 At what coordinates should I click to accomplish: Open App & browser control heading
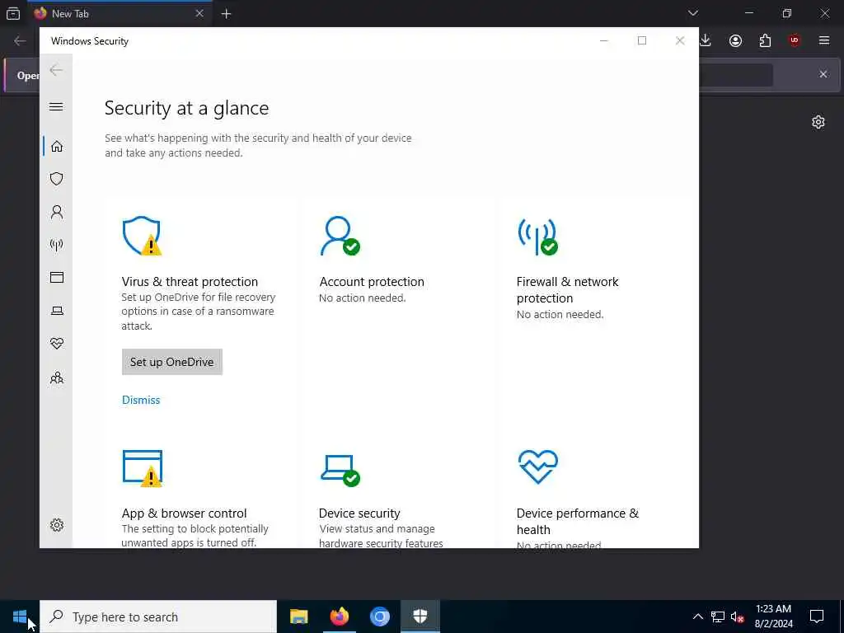click(184, 513)
